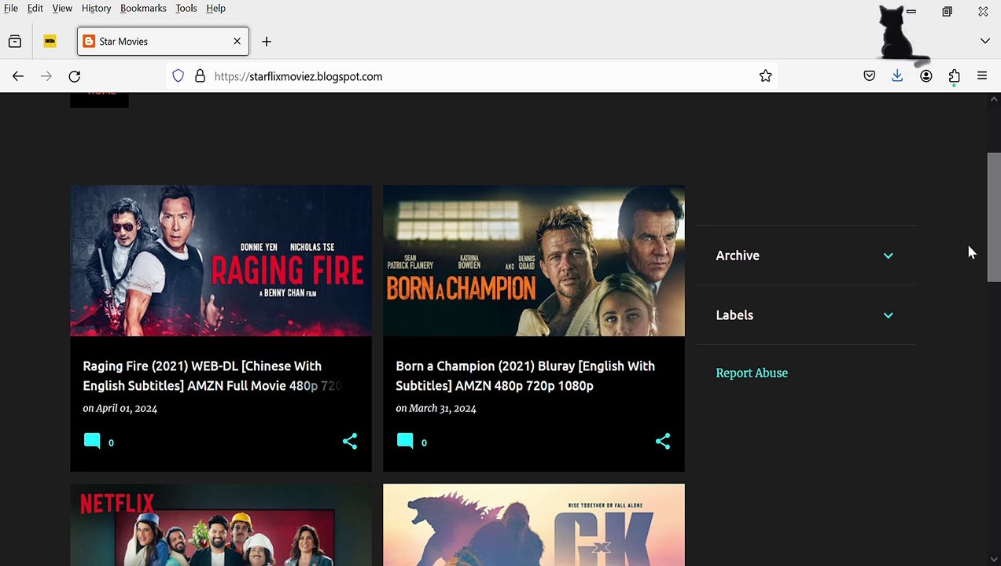The height and width of the screenshot is (566, 1001).
Task: Switch to the pinned IMDb tab
Action: [x=50, y=42]
